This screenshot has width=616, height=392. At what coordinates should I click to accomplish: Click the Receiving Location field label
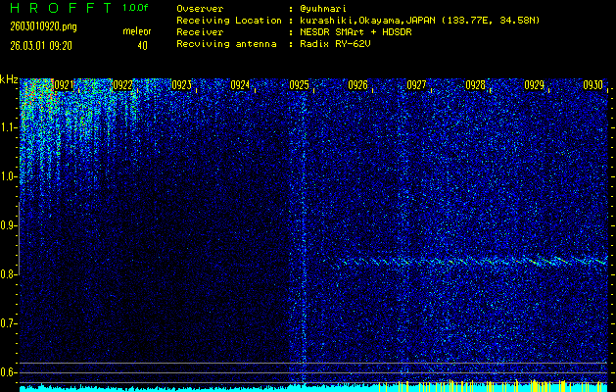coord(229,21)
